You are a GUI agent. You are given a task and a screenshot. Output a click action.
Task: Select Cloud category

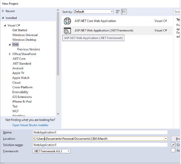[x=16, y=83]
